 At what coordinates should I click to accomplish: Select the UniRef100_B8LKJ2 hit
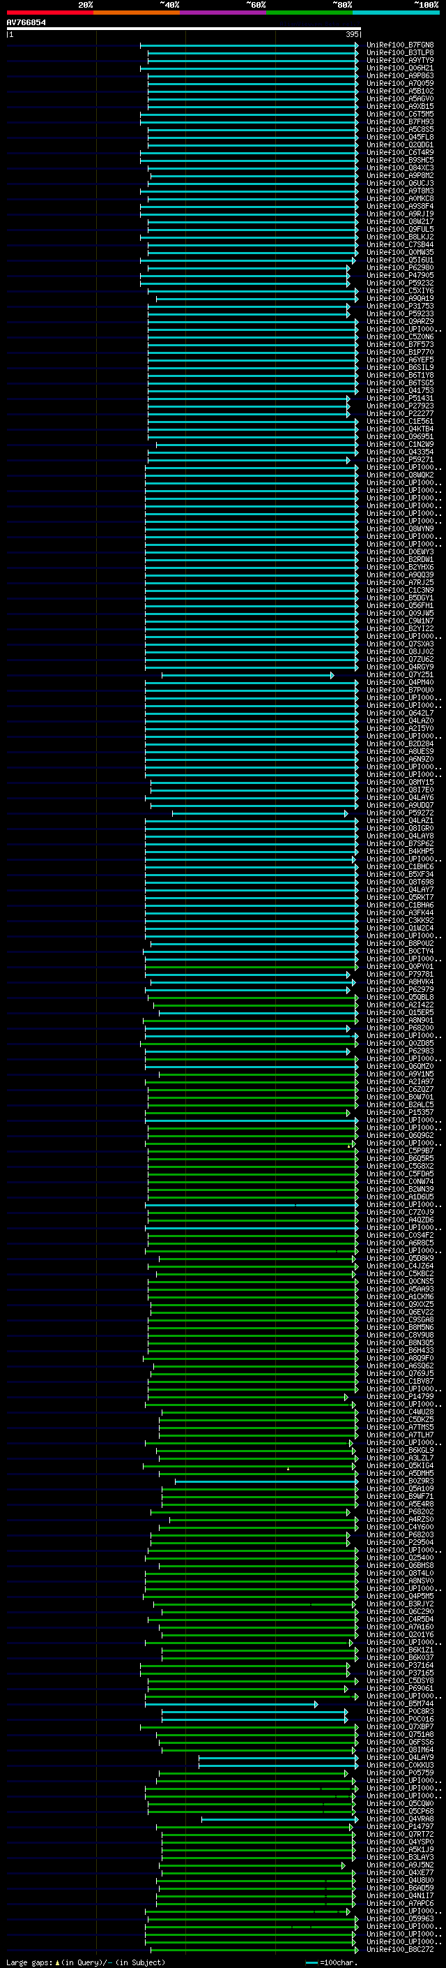click(400, 237)
